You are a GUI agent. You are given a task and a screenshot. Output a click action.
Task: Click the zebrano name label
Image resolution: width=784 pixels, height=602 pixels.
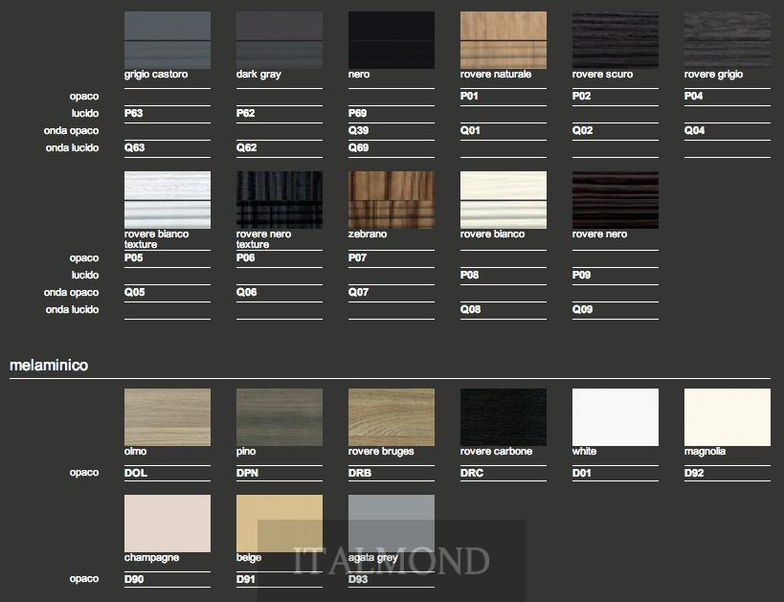tap(368, 234)
